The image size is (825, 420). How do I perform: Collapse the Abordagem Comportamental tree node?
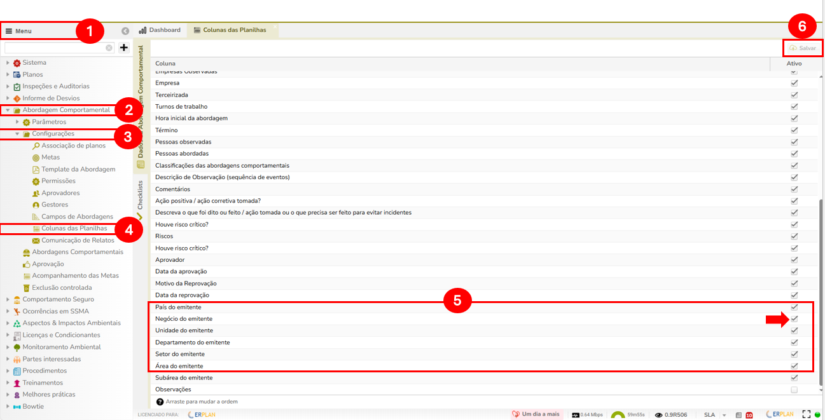[8, 110]
